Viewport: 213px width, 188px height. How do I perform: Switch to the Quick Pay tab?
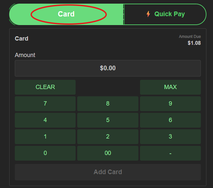(x=165, y=14)
